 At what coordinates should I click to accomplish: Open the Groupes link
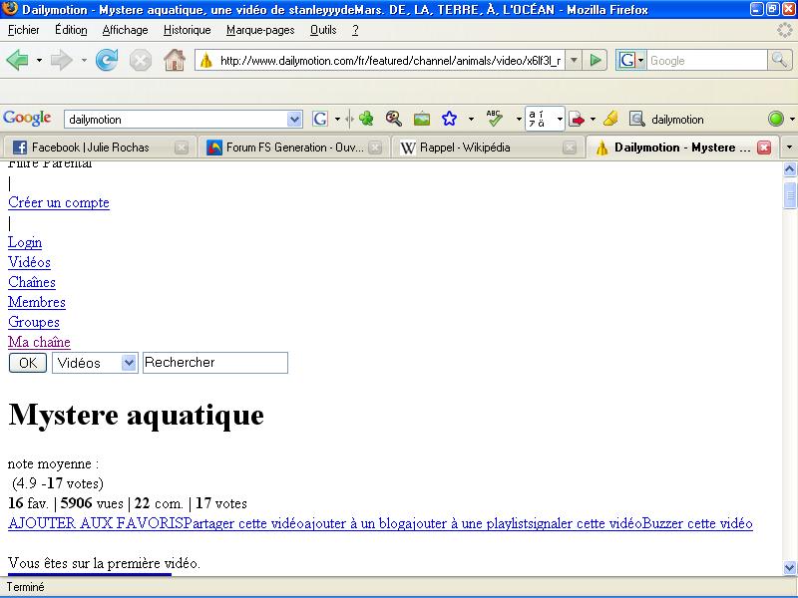[34, 322]
